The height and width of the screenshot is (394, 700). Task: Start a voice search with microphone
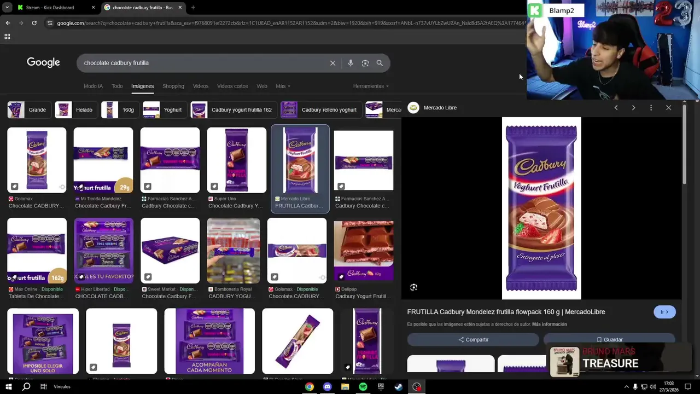pos(351,63)
